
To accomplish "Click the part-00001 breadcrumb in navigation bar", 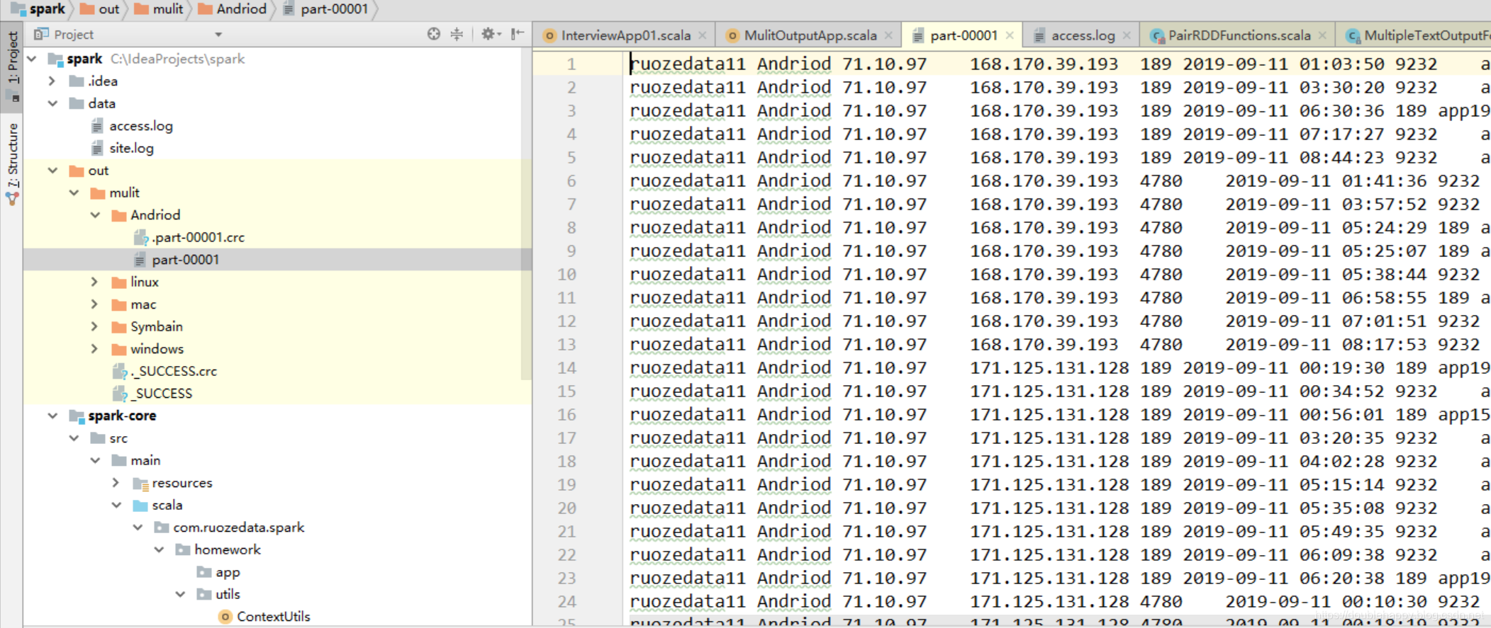I will [x=326, y=9].
